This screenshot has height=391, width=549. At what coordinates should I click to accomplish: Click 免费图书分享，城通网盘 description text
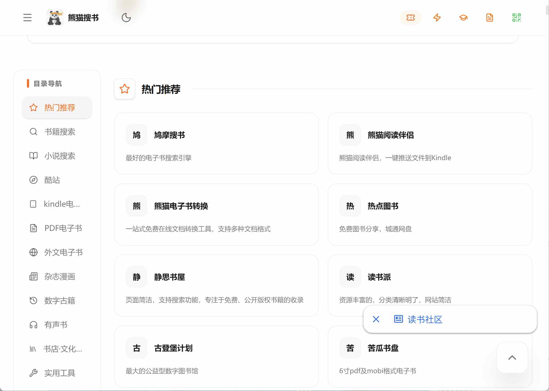click(376, 229)
